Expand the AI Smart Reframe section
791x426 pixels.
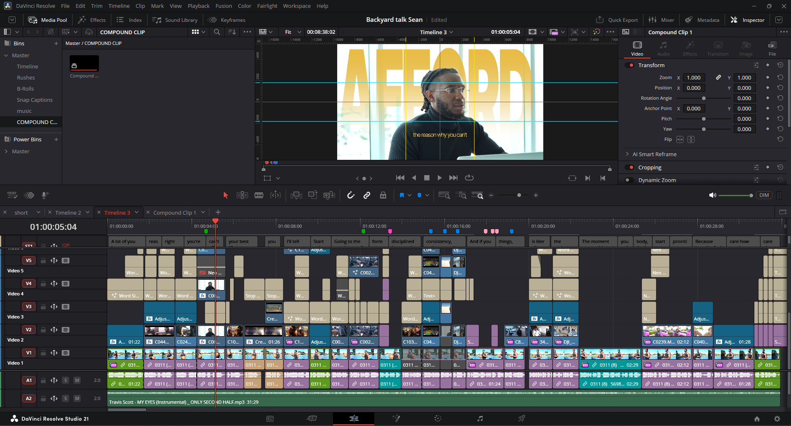click(627, 154)
